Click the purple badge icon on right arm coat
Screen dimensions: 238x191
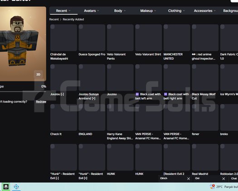[165, 94]
